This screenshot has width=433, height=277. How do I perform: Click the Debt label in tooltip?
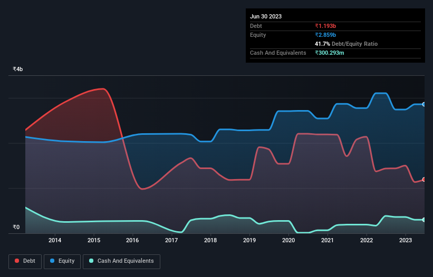[256, 26]
